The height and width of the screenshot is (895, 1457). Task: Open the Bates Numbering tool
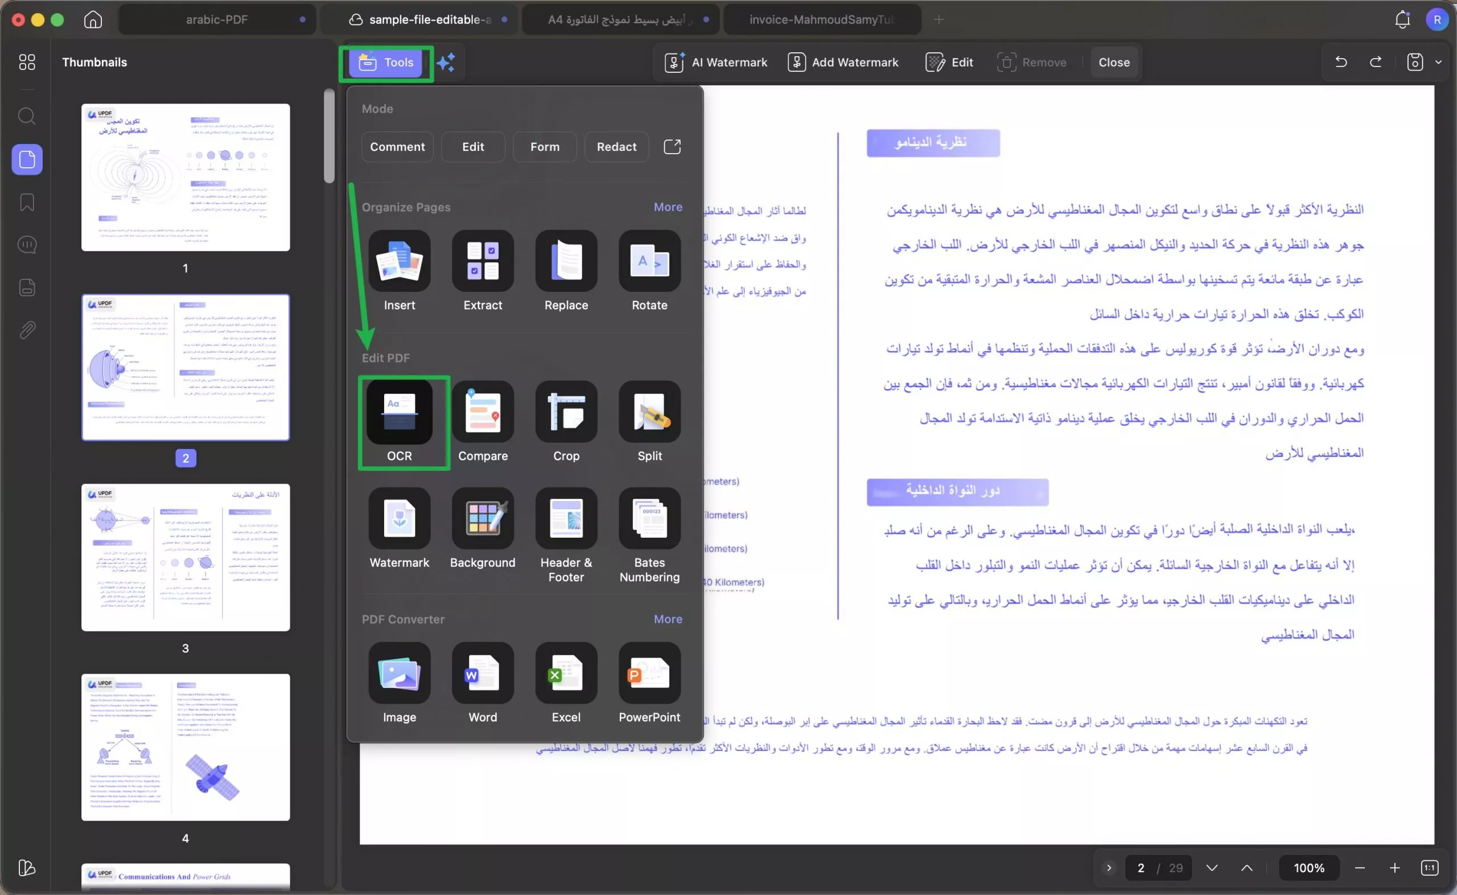[649, 527]
